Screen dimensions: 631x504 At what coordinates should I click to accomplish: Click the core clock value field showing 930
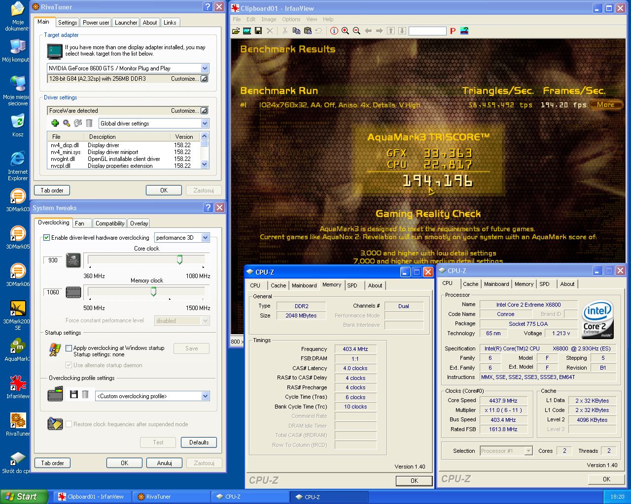[x=53, y=260]
